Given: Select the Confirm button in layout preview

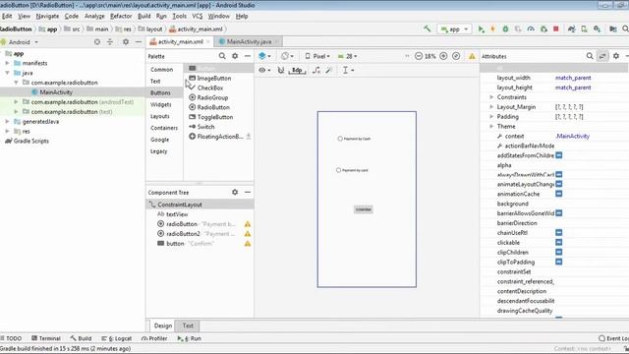Looking at the screenshot, I should [x=363, y=209].
